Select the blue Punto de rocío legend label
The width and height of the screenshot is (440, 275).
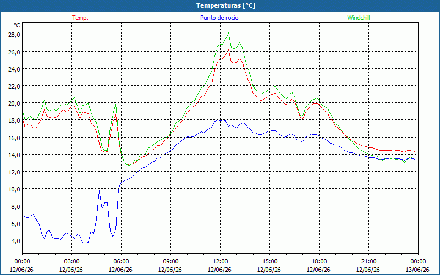point(219,18)
